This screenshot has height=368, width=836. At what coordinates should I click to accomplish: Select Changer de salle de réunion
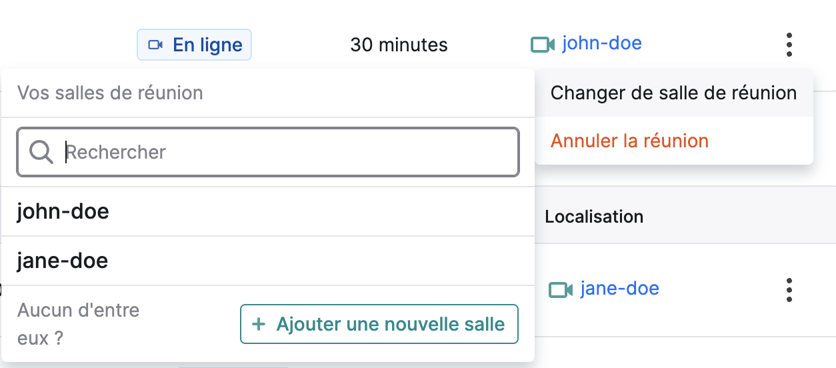674,93
